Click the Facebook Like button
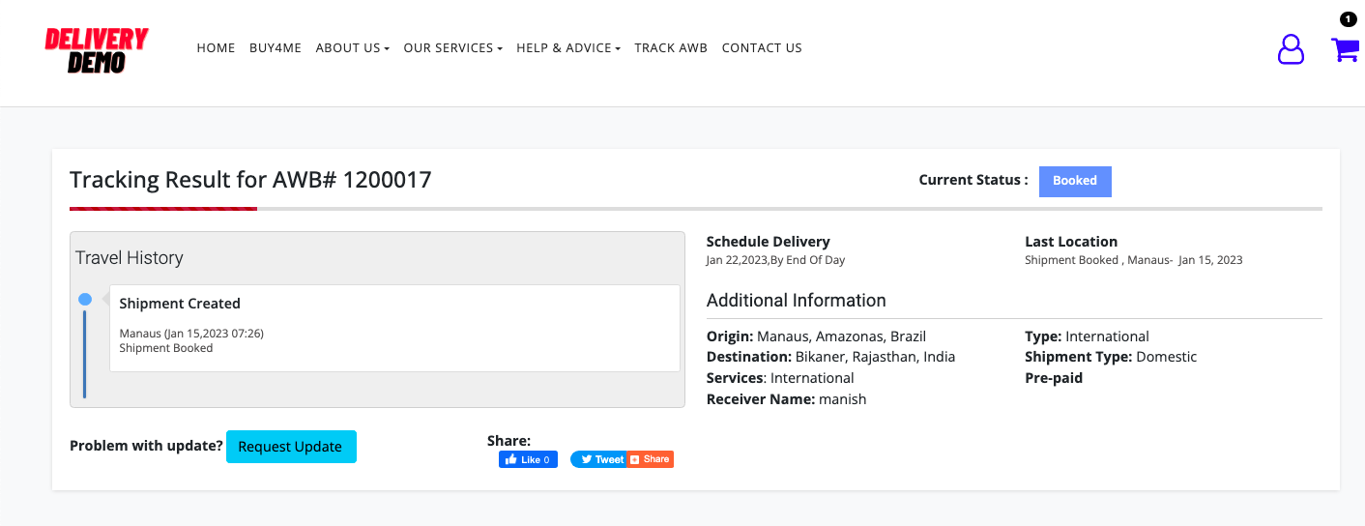This screenshot has height=526, width=1365. (x=528, y=459)
